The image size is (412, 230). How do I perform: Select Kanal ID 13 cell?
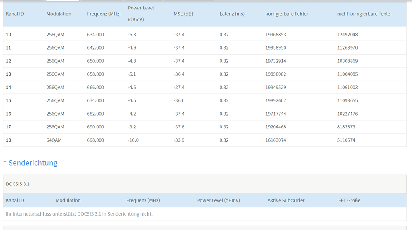pos(8,74)
